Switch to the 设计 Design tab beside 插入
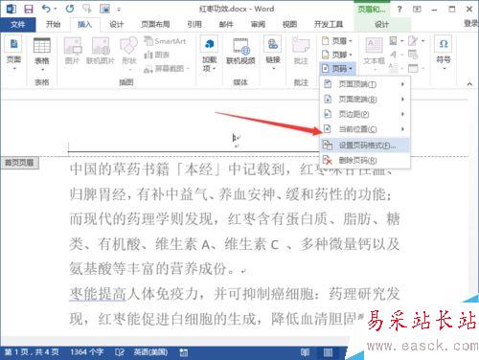Screen dimensions: 479x360 (116, 24)
